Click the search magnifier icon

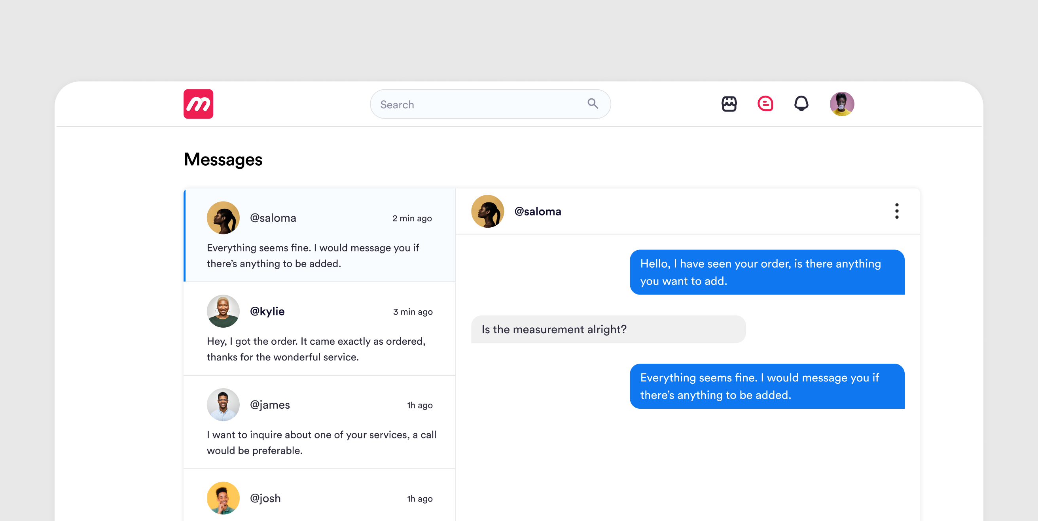592,104
